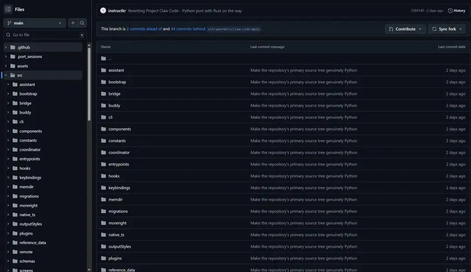
Task: Open commit message of the cli row
Action: pyautogui.click(x=304, y=117)
